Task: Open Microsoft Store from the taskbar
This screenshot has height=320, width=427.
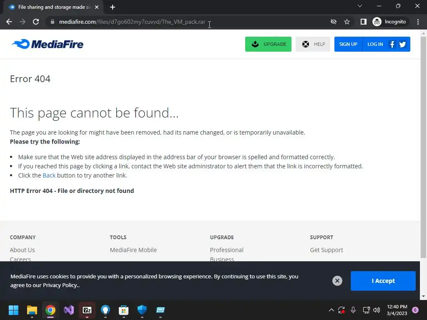Action: 123,310
